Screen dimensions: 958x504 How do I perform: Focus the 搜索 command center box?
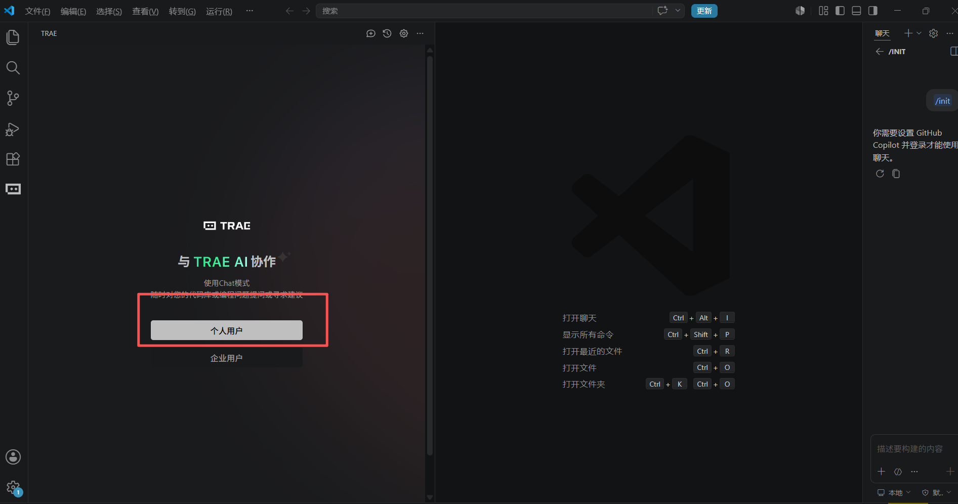pos(485,11)
